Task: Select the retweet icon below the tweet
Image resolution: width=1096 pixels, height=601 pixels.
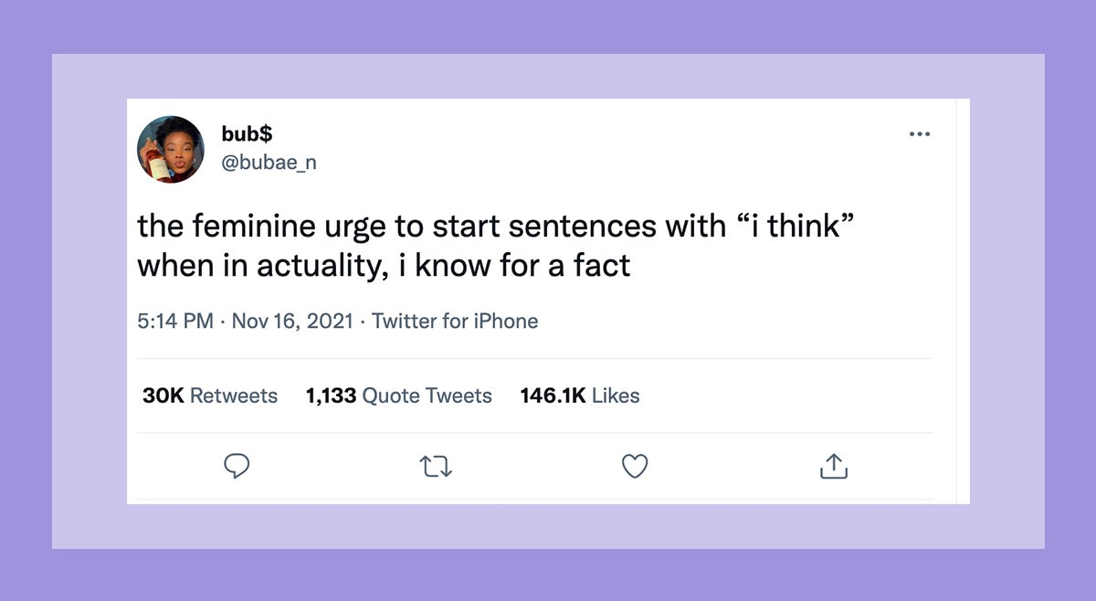Action: pos(436,466)
